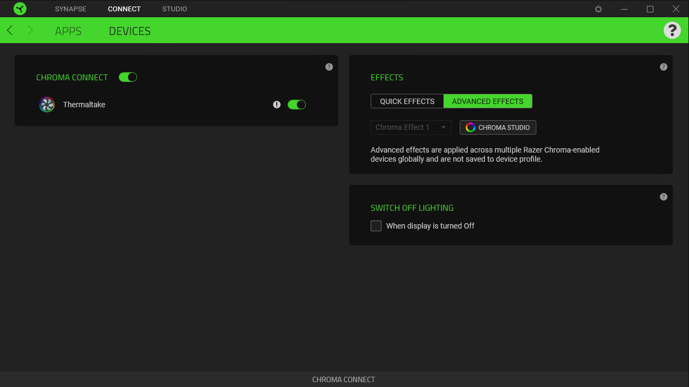689x387 pixels.
Task: Switch to the Synapse tab
Action: [71, 9]
